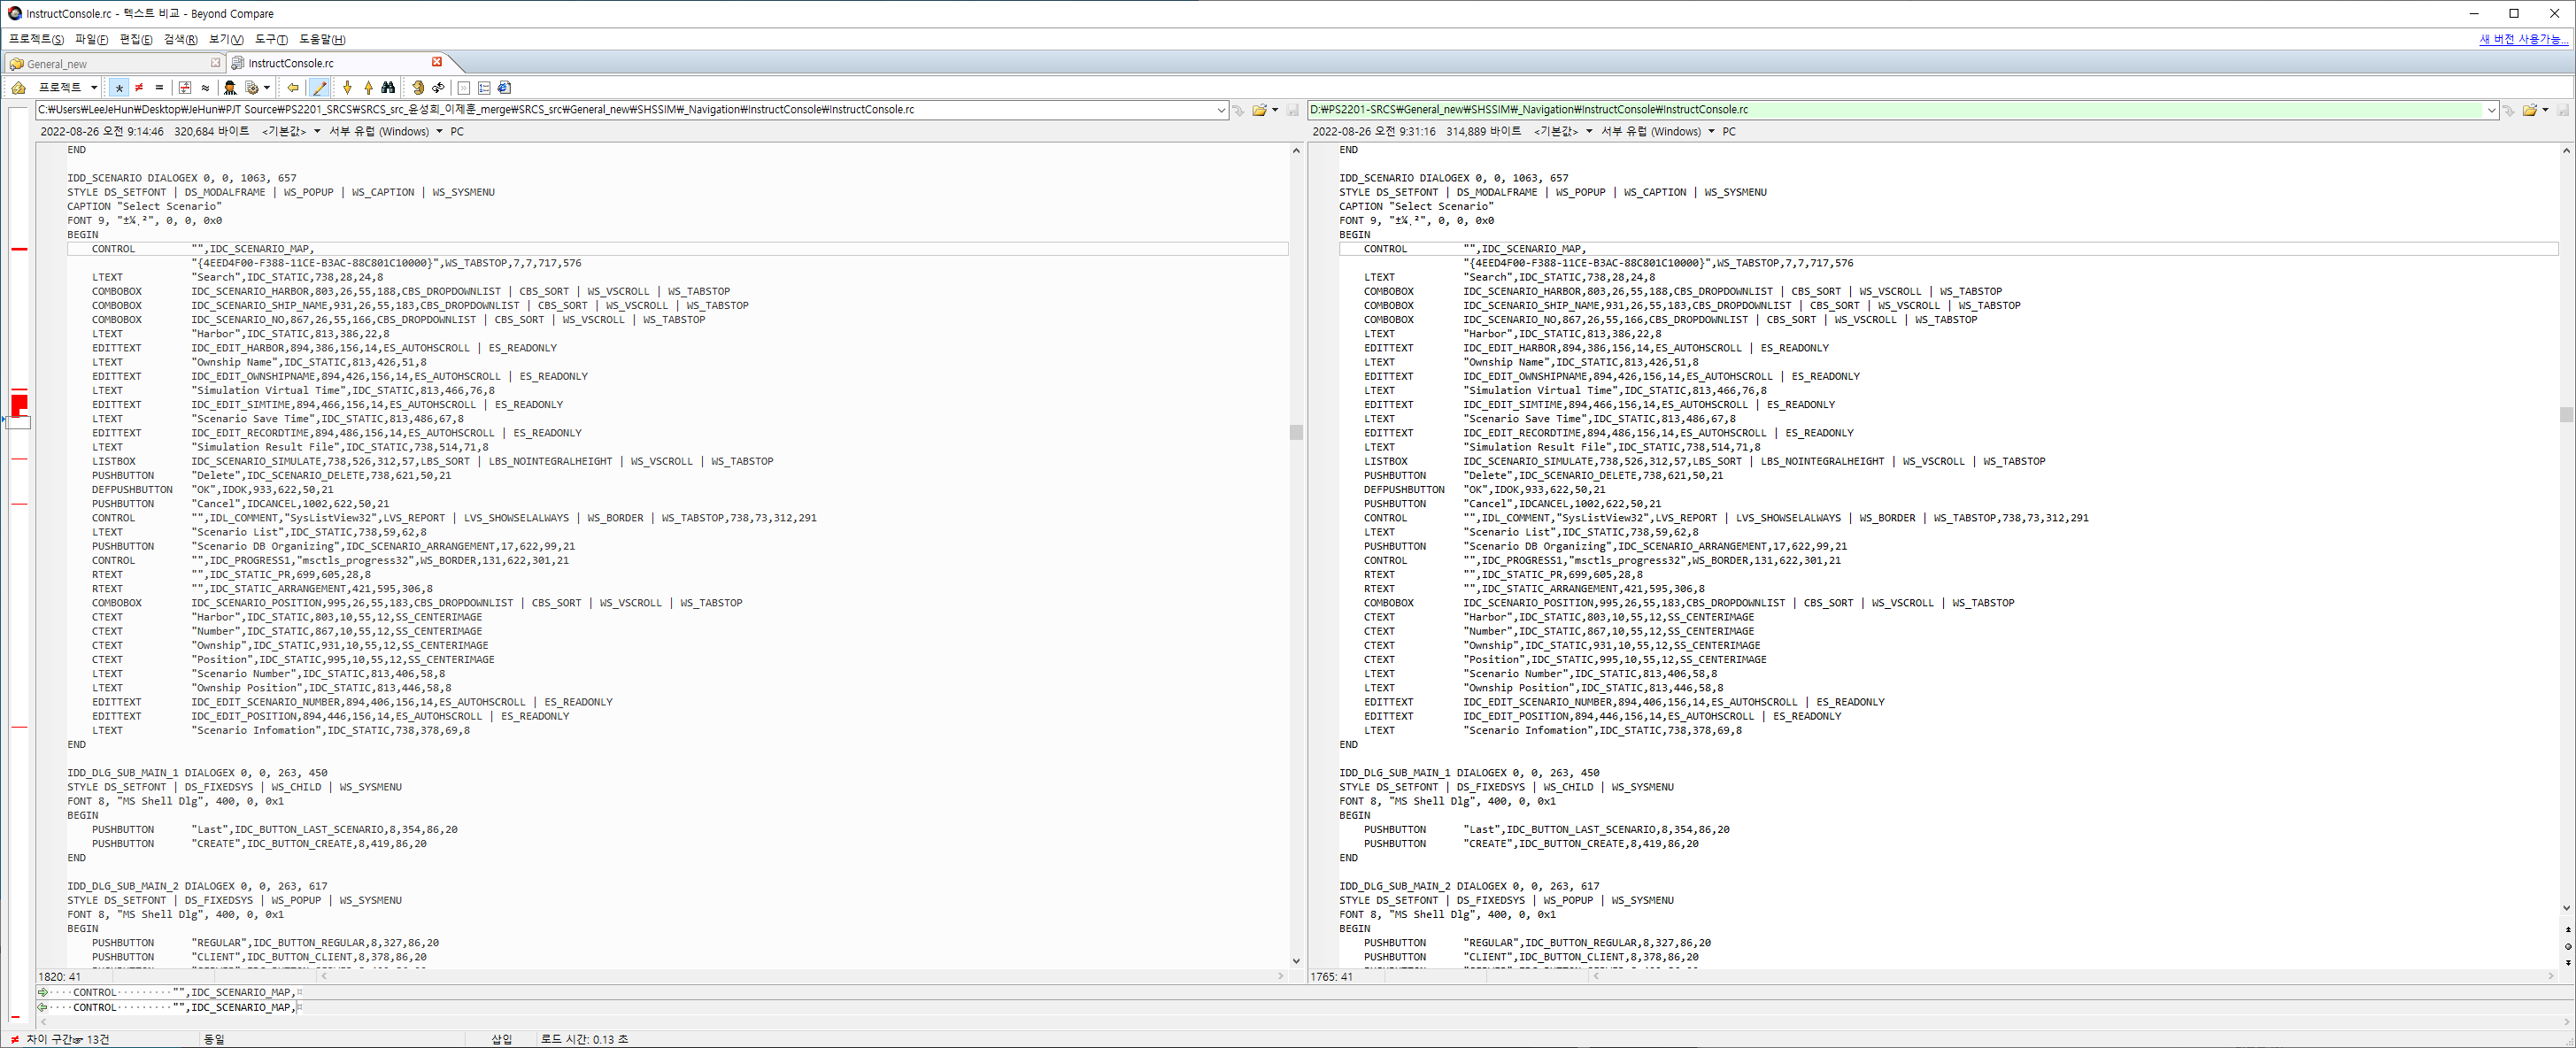Expand left path history dropdown
The image size is (2576, 1048).
1221,110
